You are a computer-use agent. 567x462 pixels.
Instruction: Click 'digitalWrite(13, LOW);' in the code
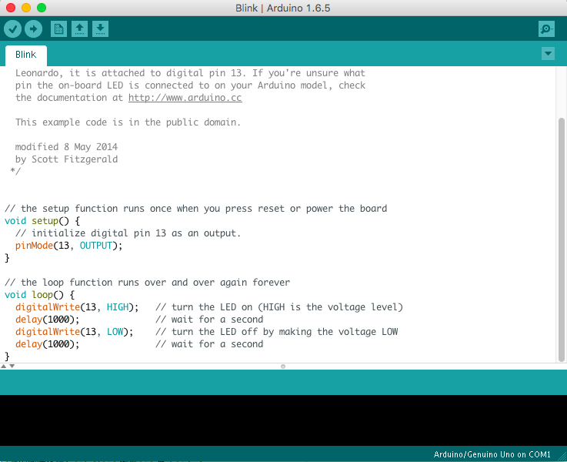[74, 331]
